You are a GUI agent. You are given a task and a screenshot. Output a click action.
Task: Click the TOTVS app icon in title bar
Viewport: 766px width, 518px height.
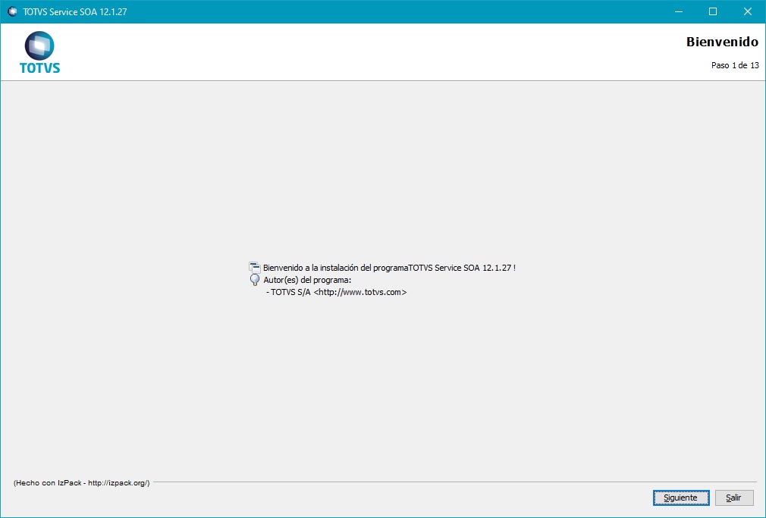(12, 11)
